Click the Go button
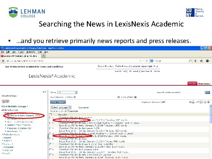Image resolution: width=212 pixels, height=159 pixels. point(208,92)
